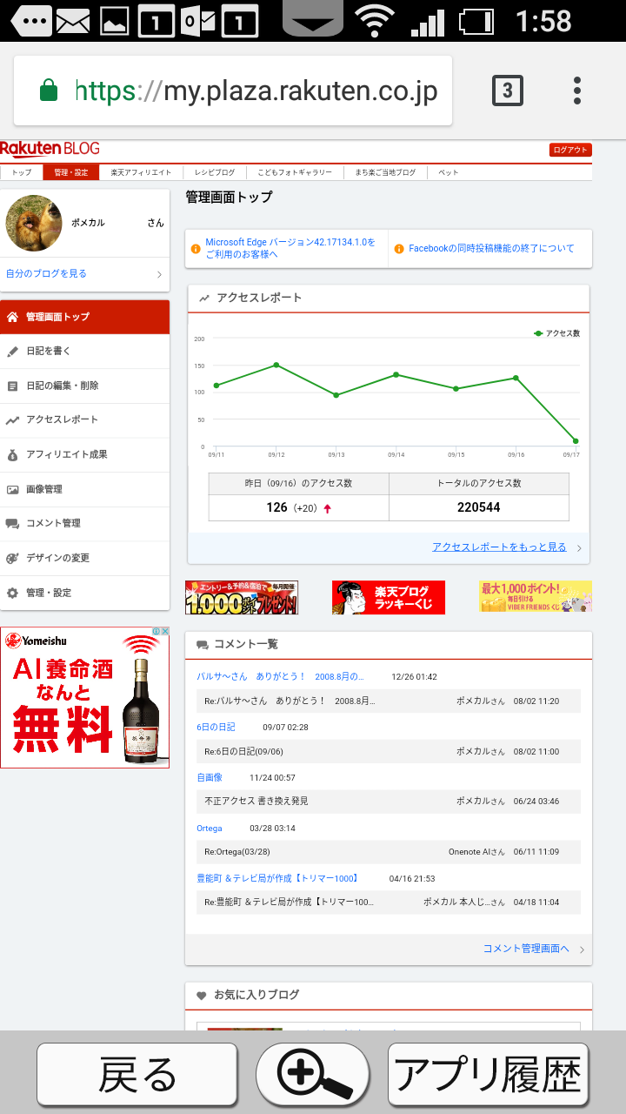Open Chrome three-dot overflow menu
Image resolution: width=626 pixels, height=1114 pixels.
(576, 91)
